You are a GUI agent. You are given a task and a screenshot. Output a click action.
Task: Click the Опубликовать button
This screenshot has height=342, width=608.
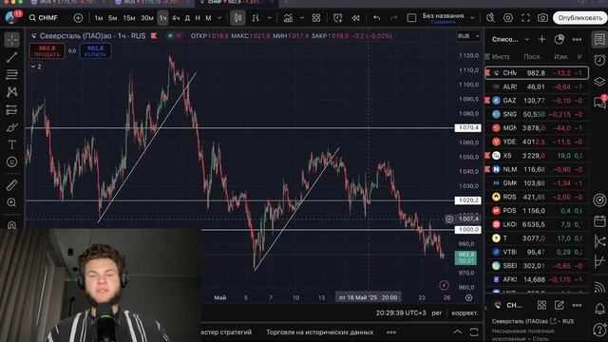tap(579, 18)
